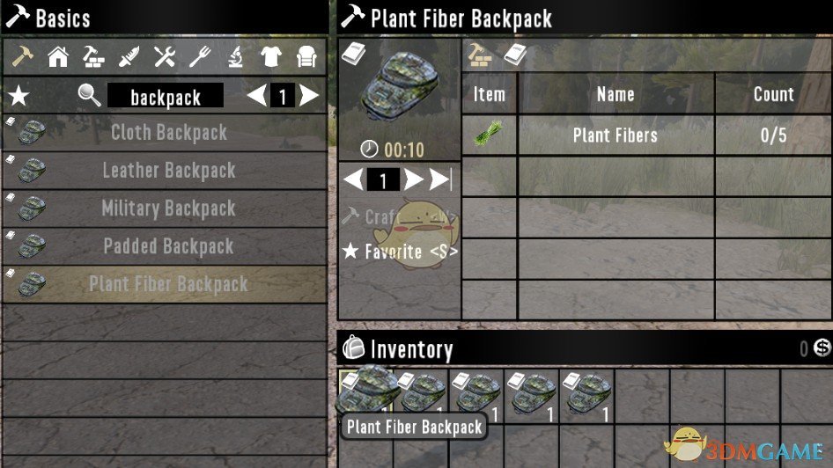Set craft quantity to maximum
The width and height of the screenshot is (833, 468).
pos(440,179)
